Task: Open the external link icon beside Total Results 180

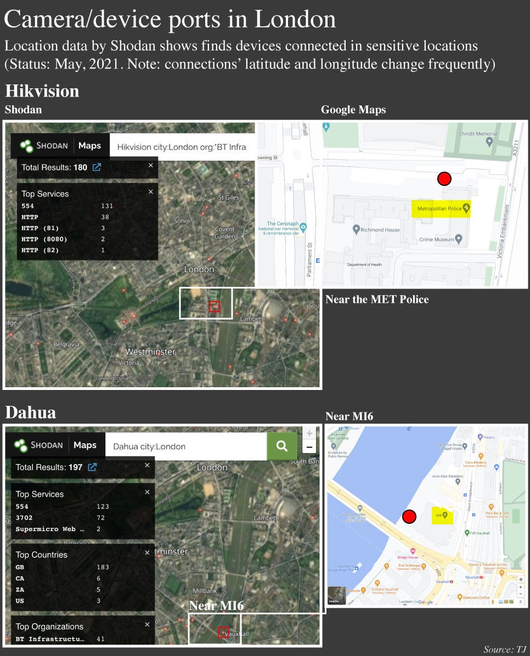Action: 97,167
